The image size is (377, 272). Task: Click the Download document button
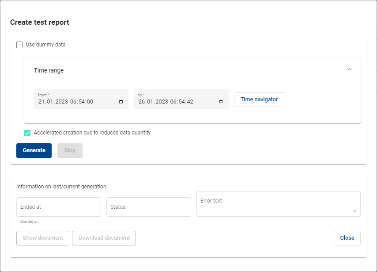click(104, 238)
